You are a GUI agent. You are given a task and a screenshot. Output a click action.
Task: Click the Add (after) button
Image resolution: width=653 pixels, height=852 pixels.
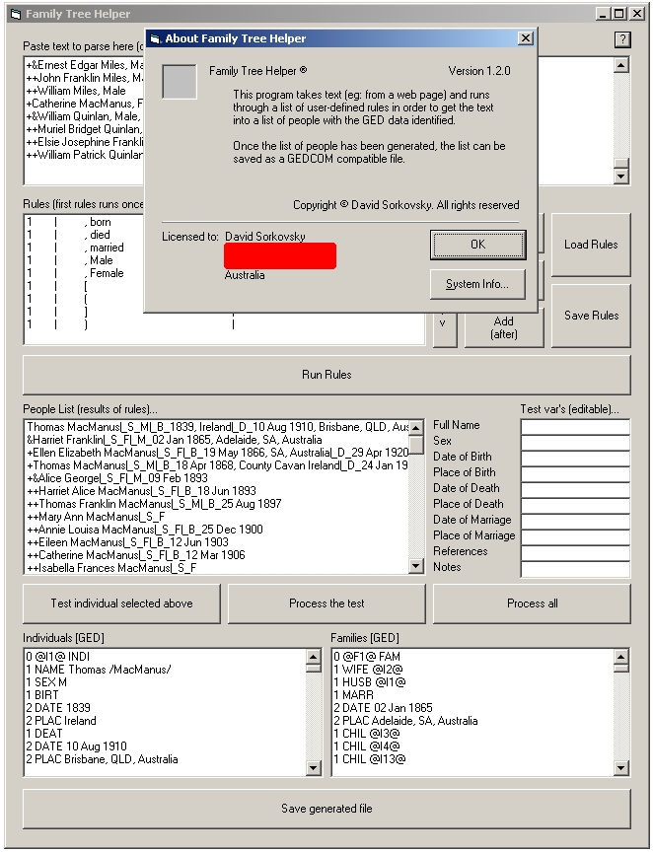click(504, 327)
